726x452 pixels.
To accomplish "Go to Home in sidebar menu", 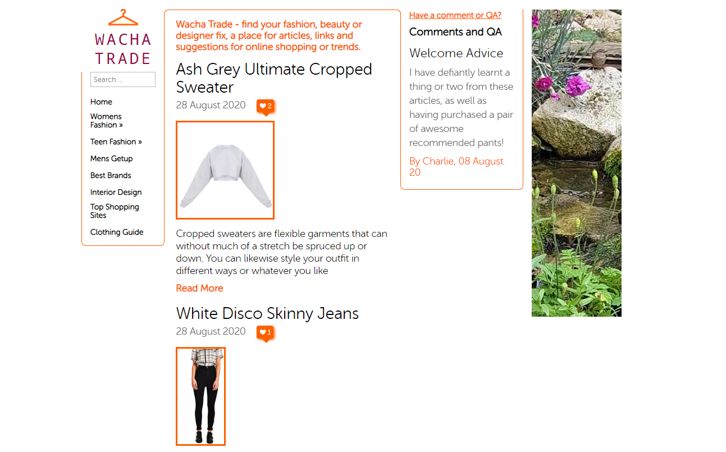I will tap(101, 102).
